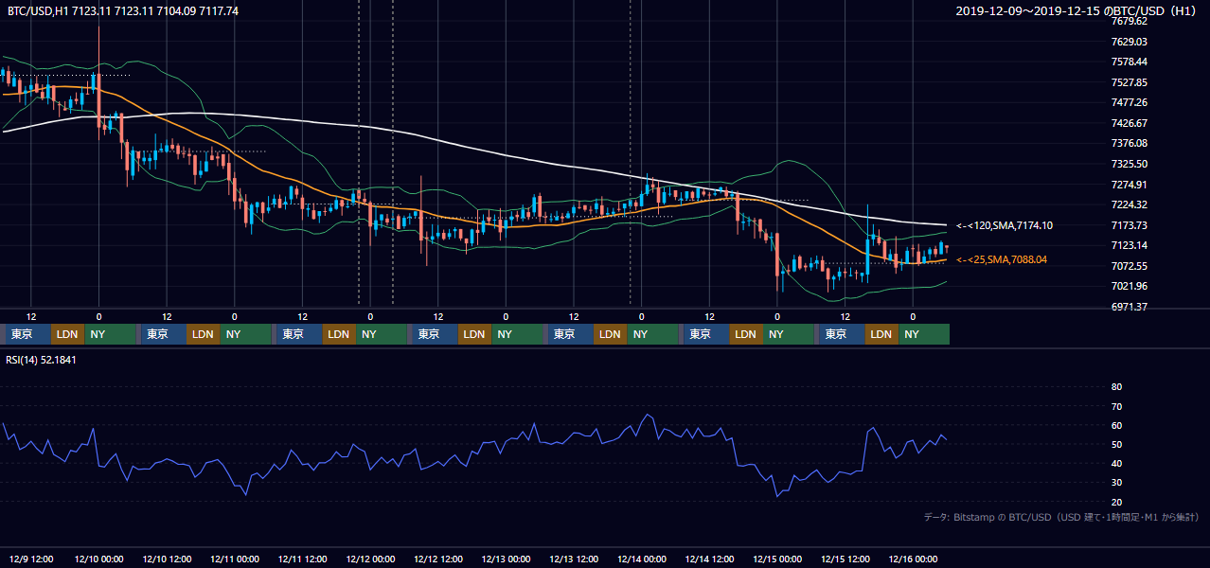Click the 7274.91 price axis label
This screenshot has width=1210, height=568.
pyautogui.click(x=1130, y=185)
